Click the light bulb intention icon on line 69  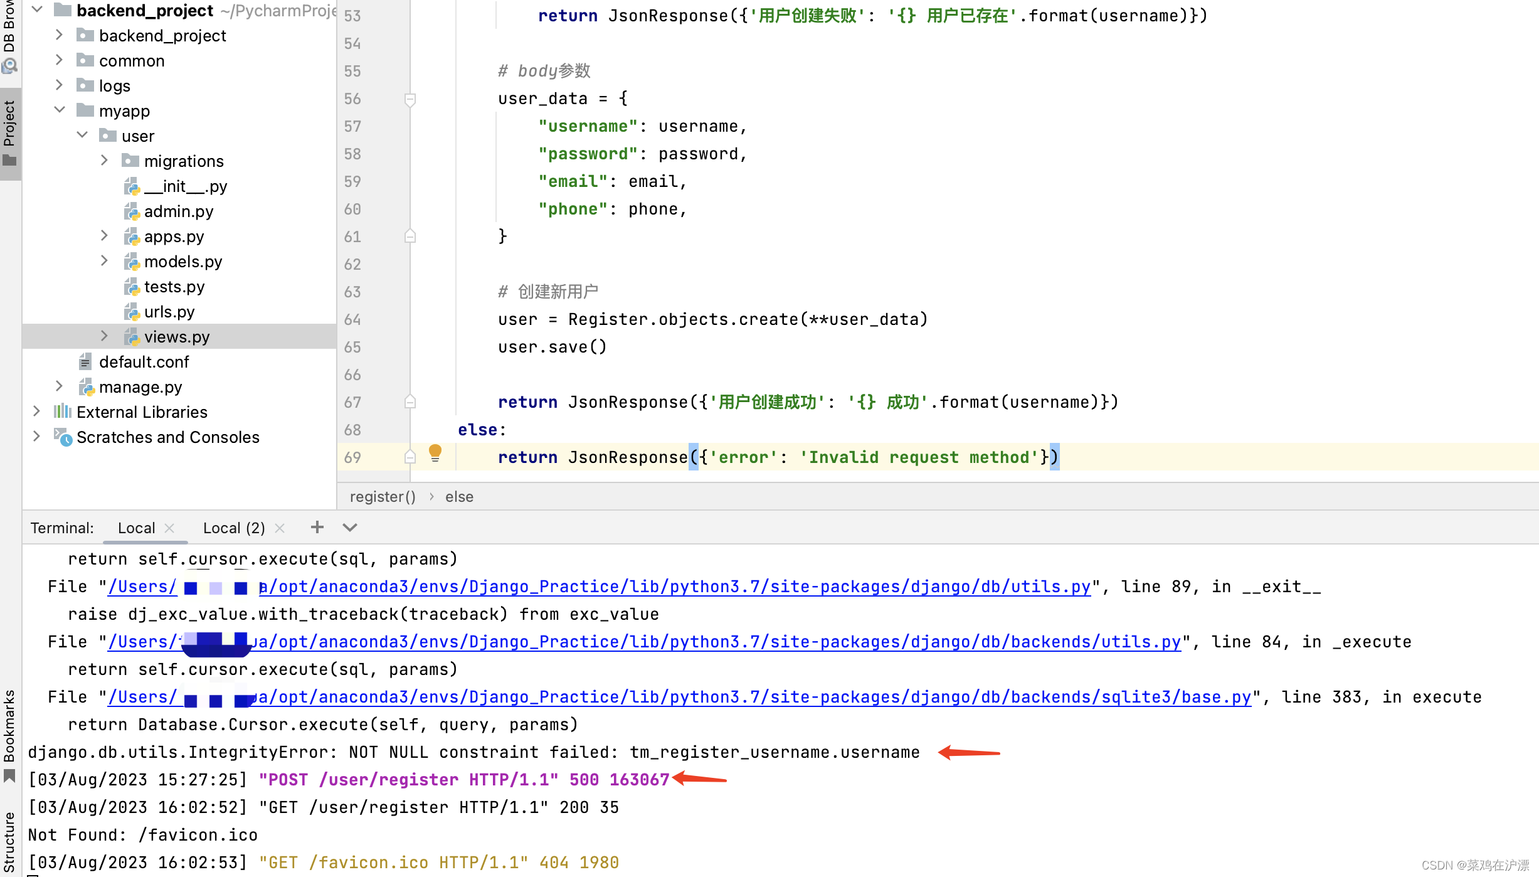[x=436, y=452]
